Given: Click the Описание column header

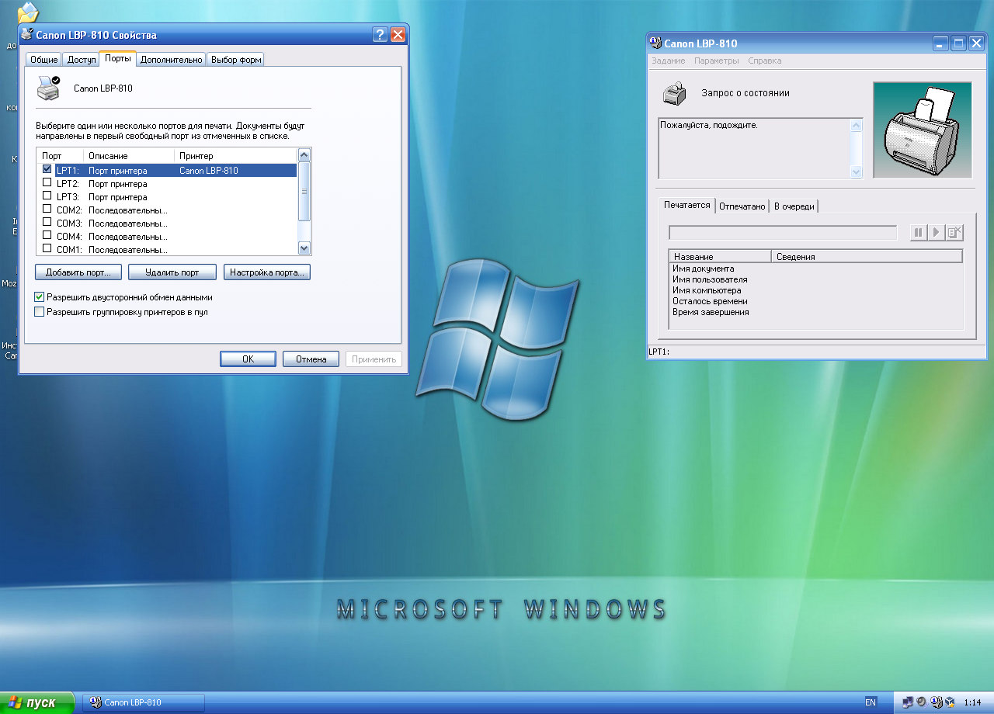Looking at the screenshot, I should point(129,156).
